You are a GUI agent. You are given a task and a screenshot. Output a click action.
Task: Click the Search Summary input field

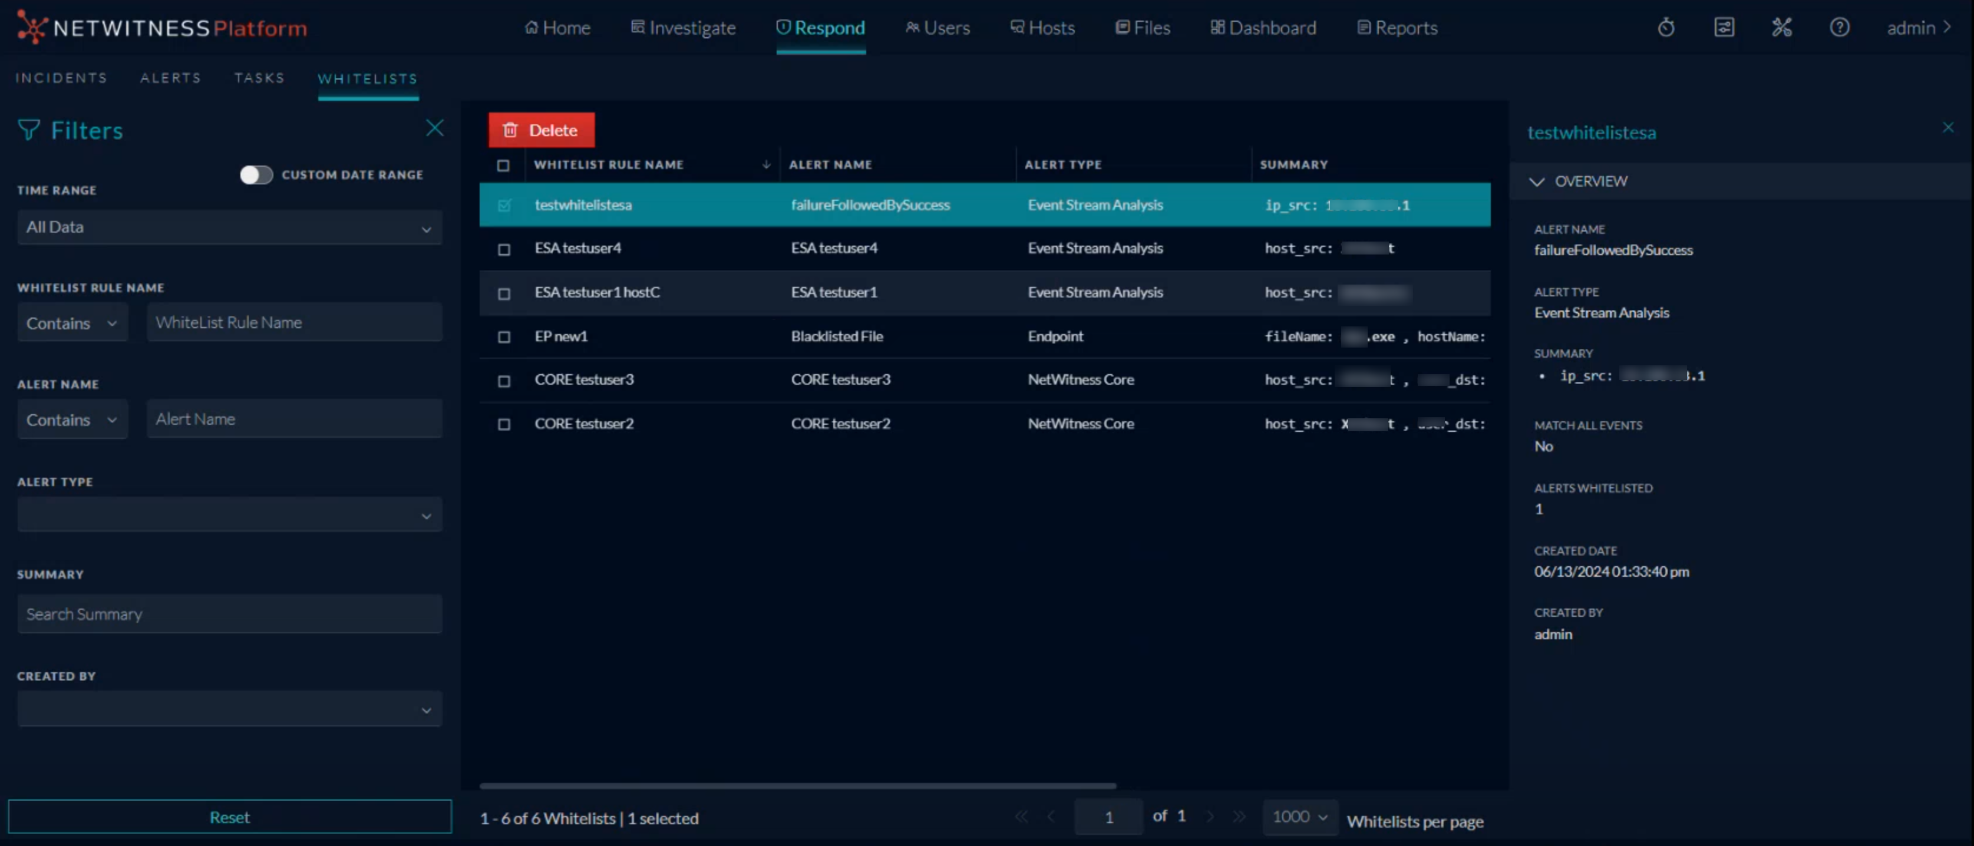point(229,614)
